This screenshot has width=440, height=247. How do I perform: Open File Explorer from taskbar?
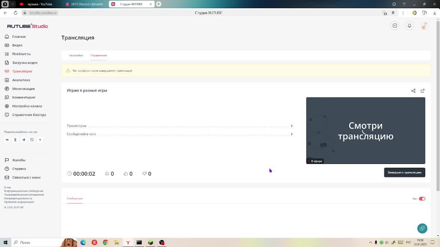click(117, 243)
